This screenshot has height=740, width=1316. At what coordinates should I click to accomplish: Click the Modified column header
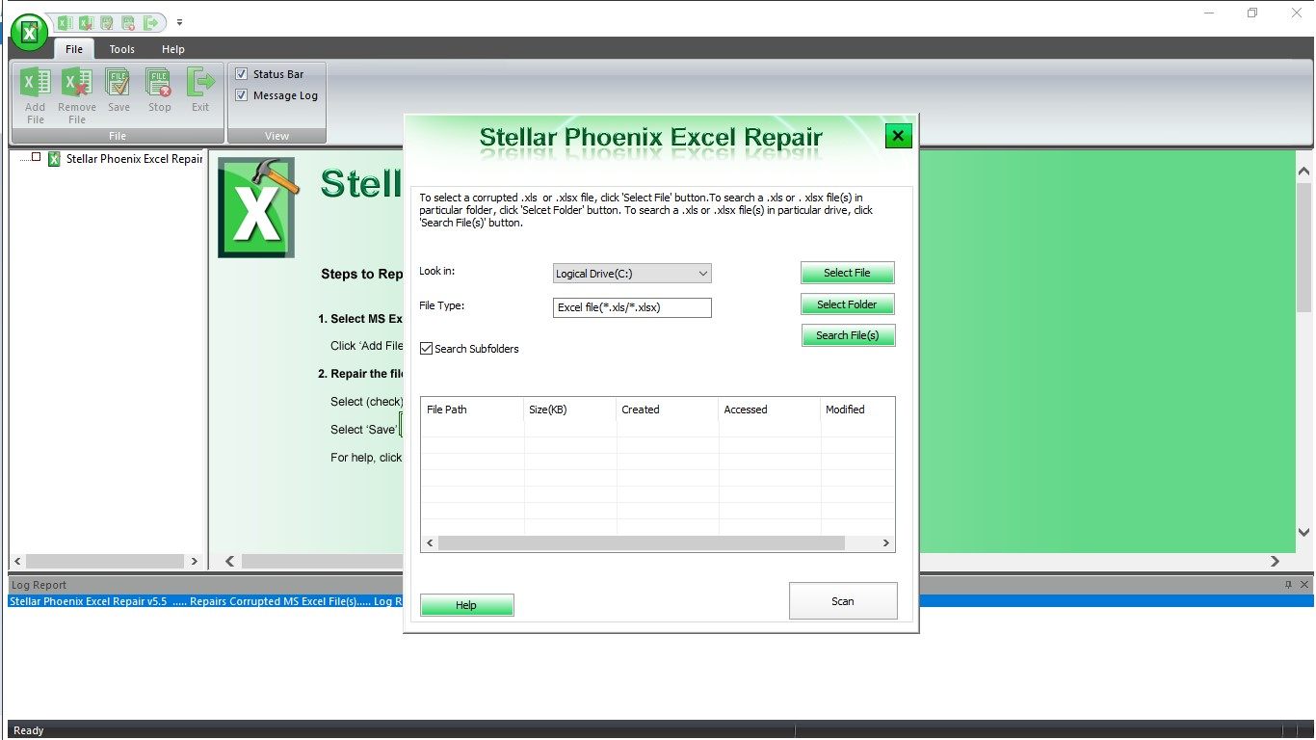857,410
